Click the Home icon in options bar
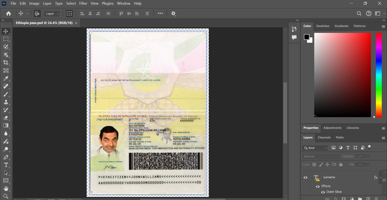 [9, 14]
